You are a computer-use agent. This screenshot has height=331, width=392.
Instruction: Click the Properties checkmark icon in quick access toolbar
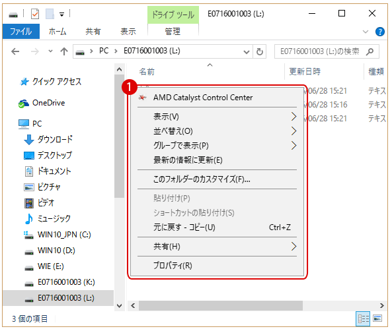point(35,14)
